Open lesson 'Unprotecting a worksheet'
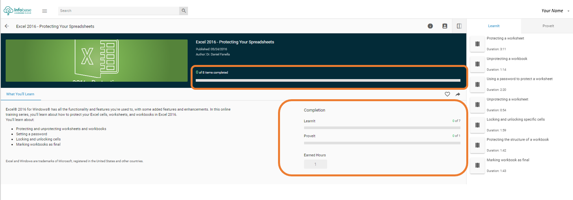Screen dimensions: 573x200 click(x=507, y=99)
